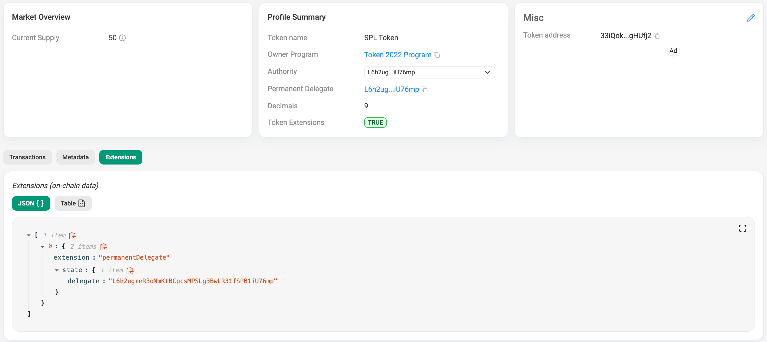
Task: Copy the root array JSON to clipboard
Action: coord(72,236)
